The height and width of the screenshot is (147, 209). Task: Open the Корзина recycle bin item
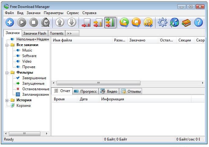coord(24,106)
